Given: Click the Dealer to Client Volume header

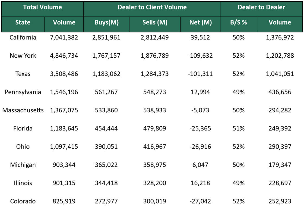Looking at the screenshot, I should pyautogui.click(x=152, y=7).
